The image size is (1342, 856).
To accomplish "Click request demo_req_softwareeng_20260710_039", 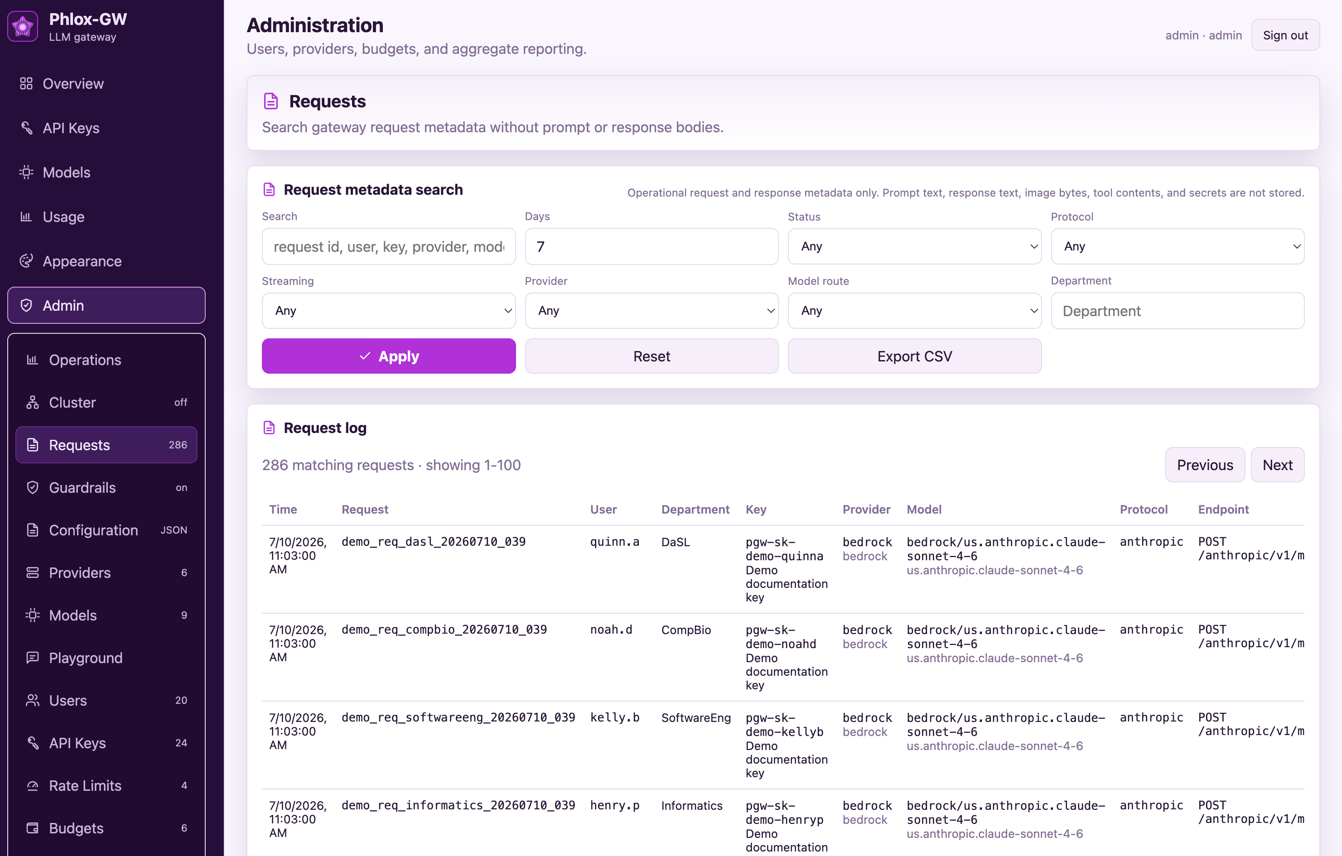I will coord(458,717).
